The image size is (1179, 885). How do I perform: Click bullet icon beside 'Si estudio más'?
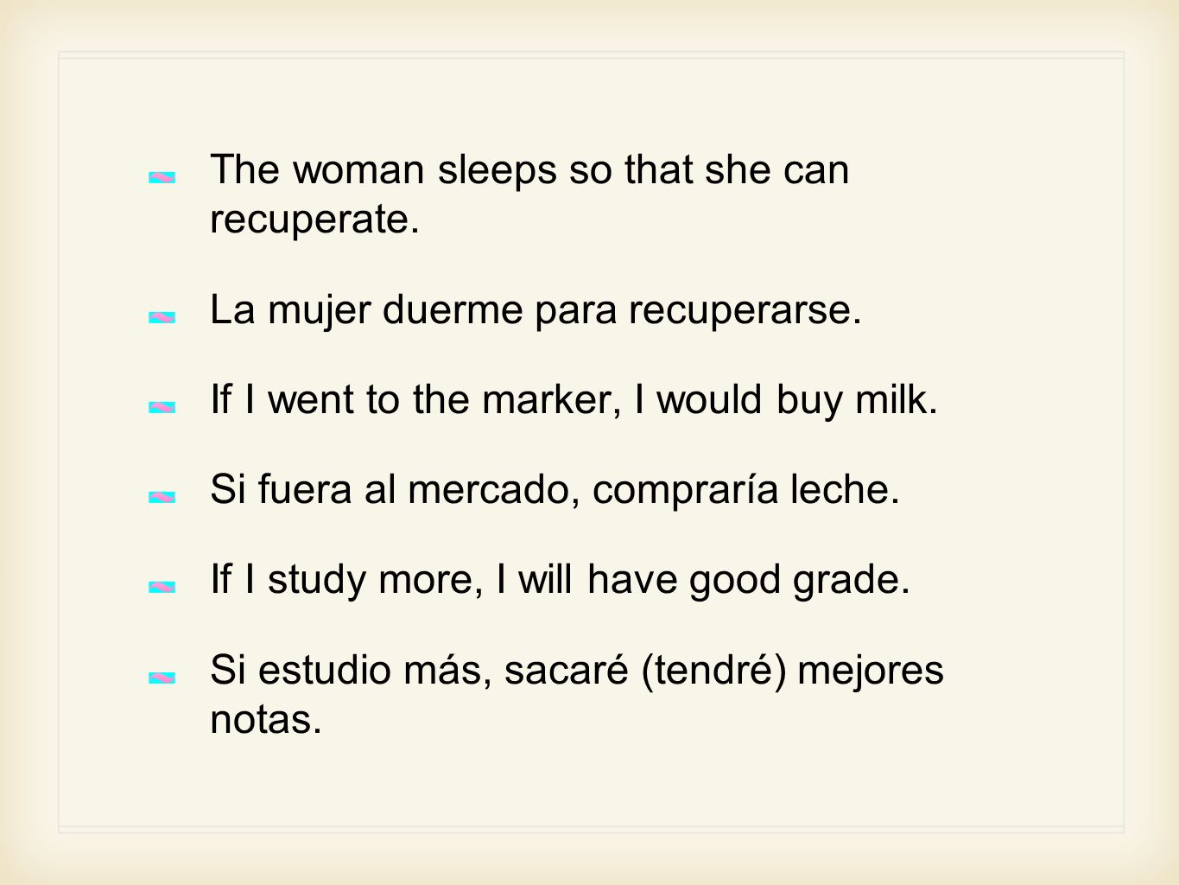click(x=162, y=677)
